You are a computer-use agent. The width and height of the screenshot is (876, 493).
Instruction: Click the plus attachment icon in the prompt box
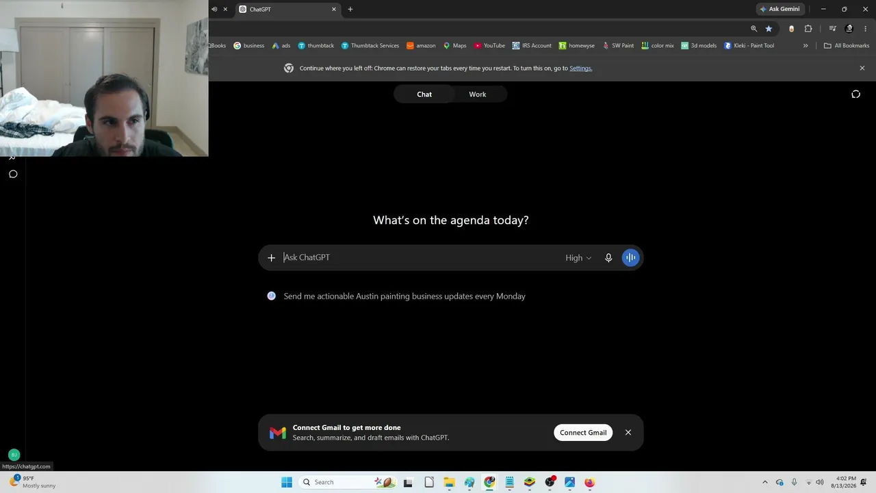272,257
